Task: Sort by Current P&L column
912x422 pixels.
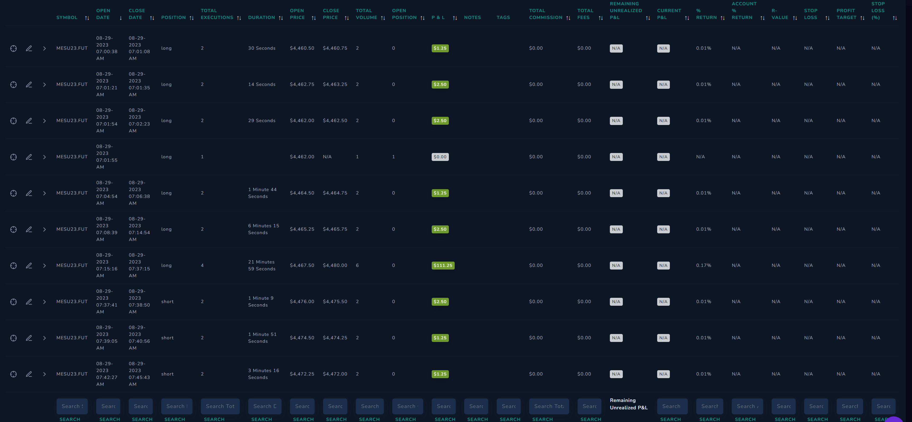Action: [x=687, y=18]
